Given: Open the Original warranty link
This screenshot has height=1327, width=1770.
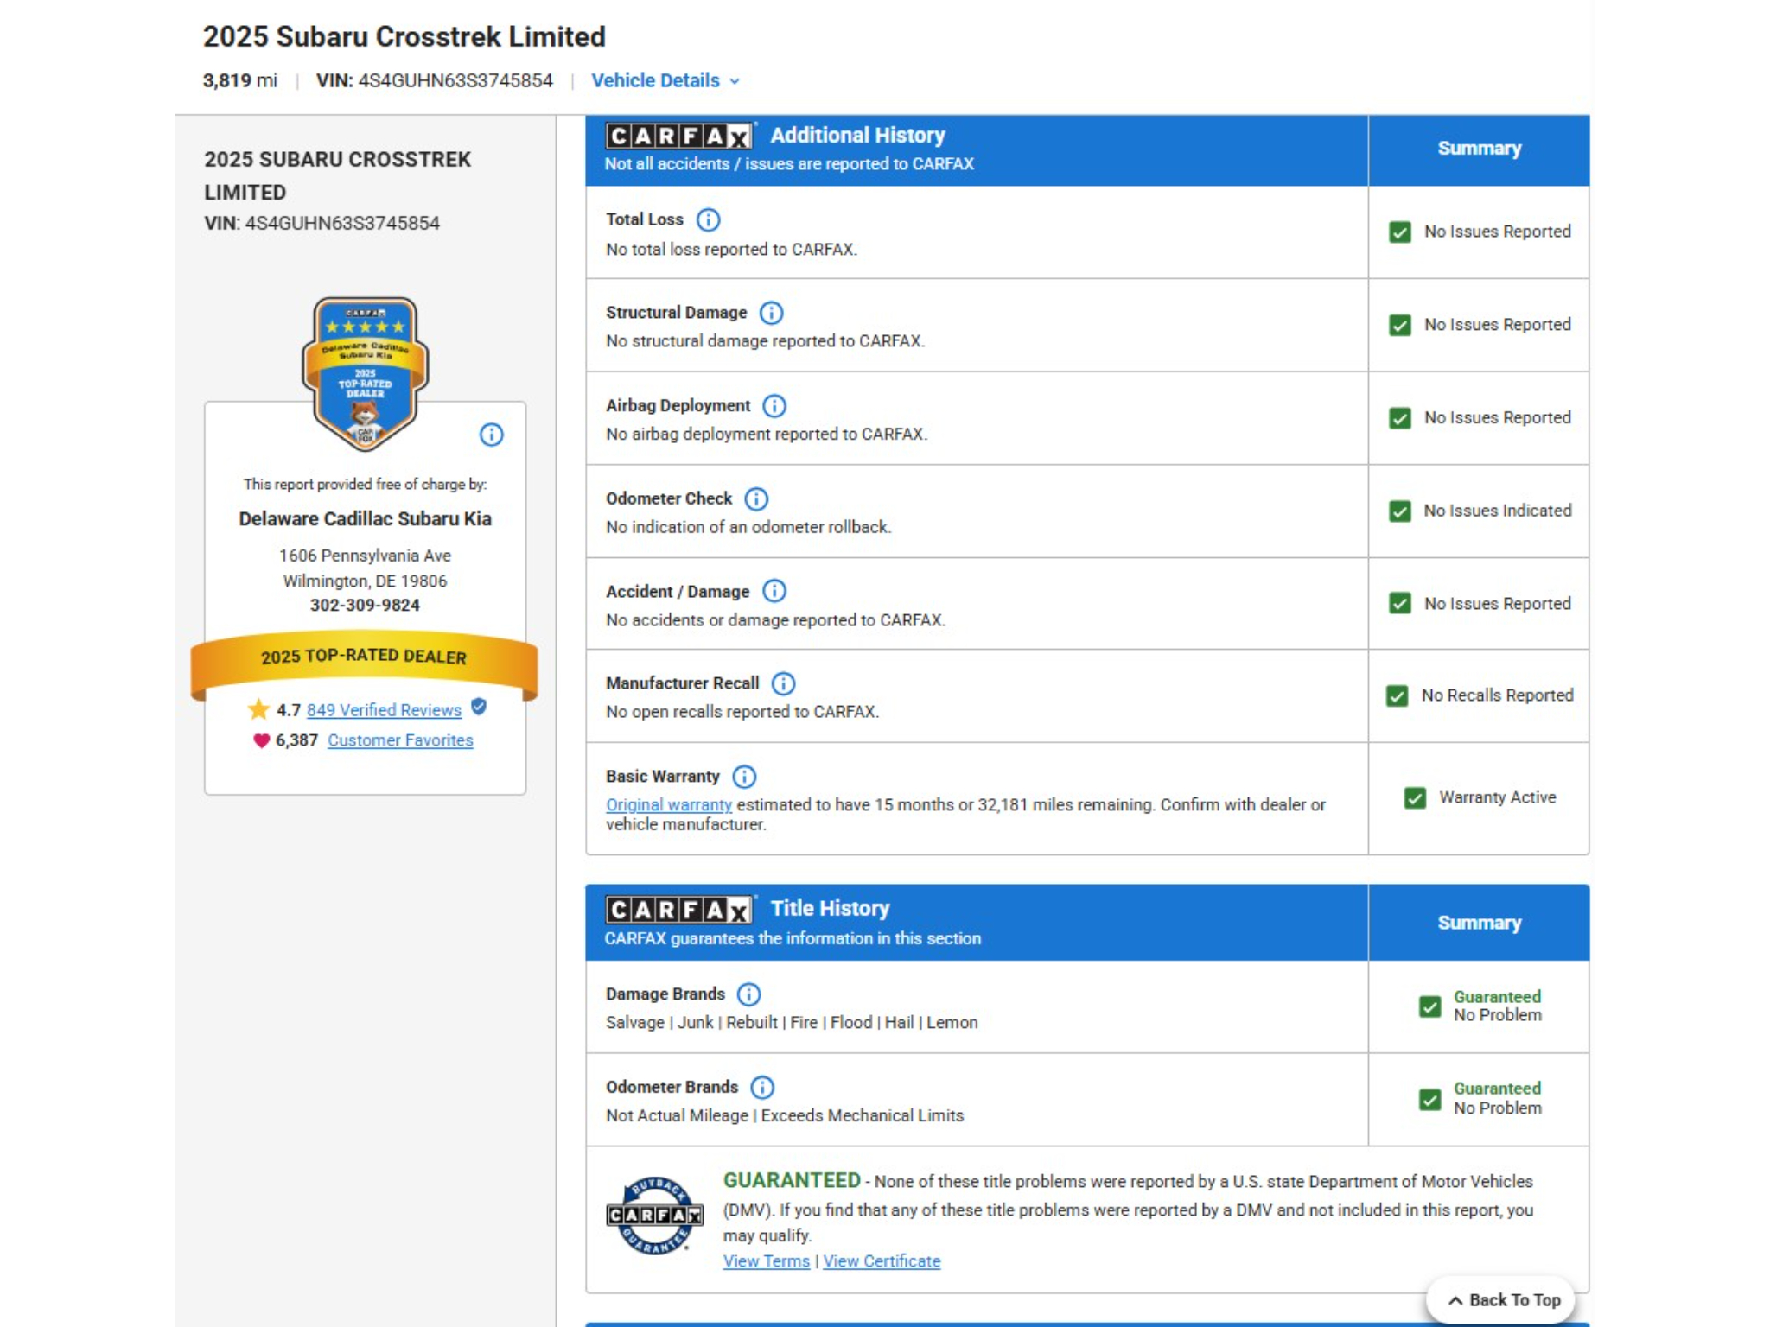Looking at the screenshot, I should [669, 805].
